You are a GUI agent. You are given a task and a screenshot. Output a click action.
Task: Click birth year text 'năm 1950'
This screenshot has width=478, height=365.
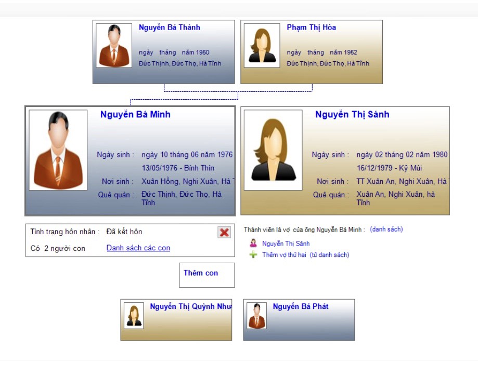(x=196, y=52)
